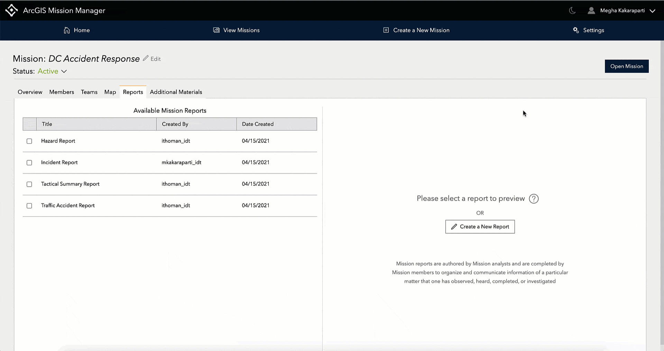This screenshot has height=351, width=664.
Task: Click the Create a New Mission plus icon
Action: (x=386, y=30)
